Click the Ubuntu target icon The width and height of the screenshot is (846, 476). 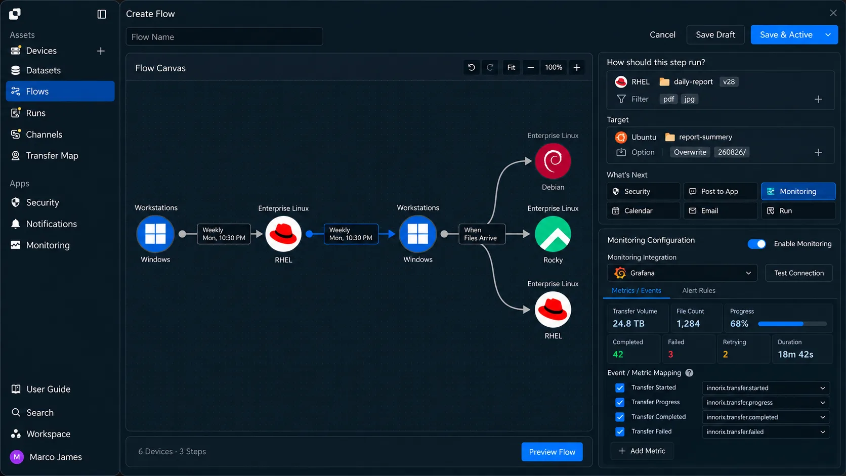click(x=621, y=137)
